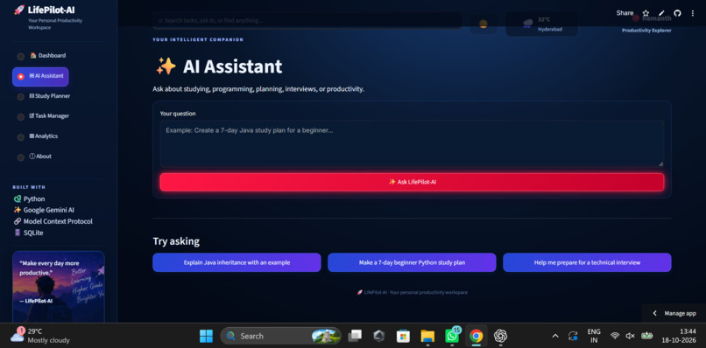Click the Google Gemini AI sparkle icon
The height and width of the screenshot is (348, 706).
18,210
